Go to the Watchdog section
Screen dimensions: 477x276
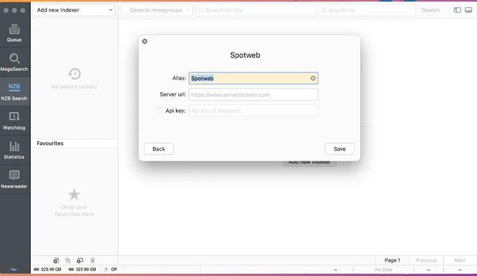point(14,121)
